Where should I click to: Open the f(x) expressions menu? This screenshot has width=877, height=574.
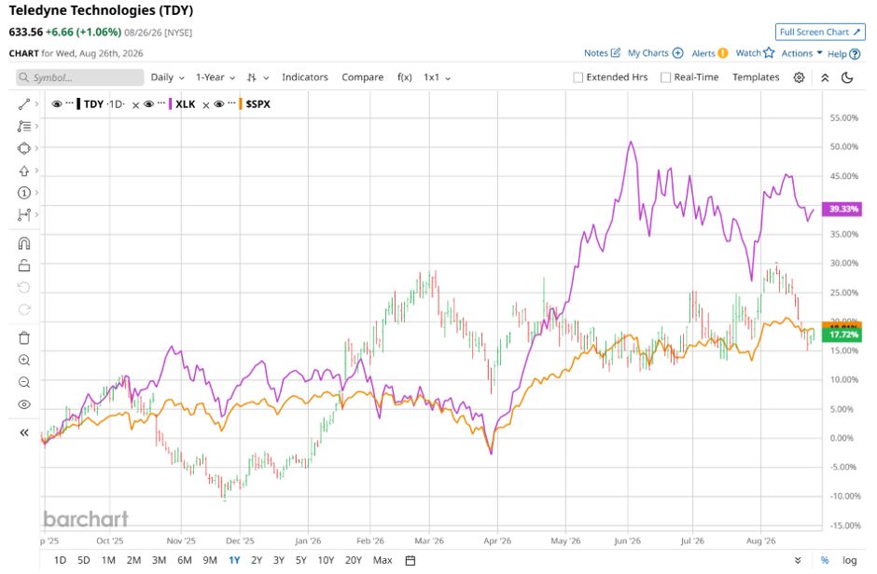coord(404,77)
